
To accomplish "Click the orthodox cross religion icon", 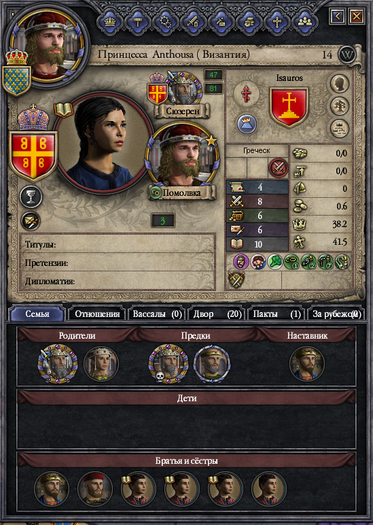I will 246,93.
